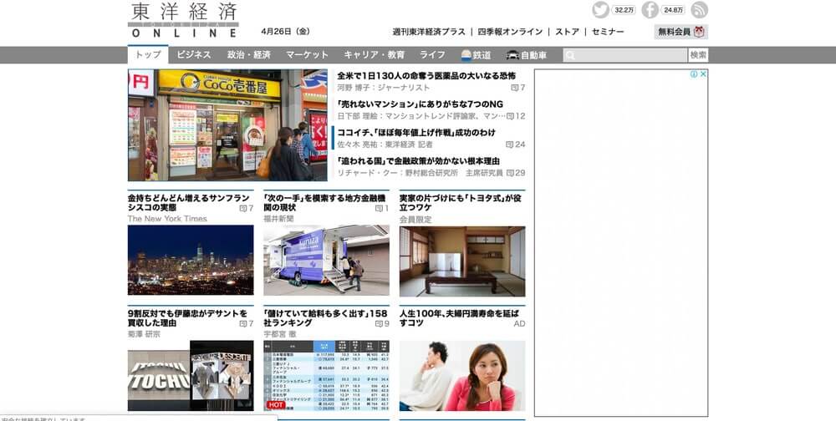This screenshot has height=421, width=836.
Task: Click the gift icon beside 無料会員
Action: click(x=699, y=32)
